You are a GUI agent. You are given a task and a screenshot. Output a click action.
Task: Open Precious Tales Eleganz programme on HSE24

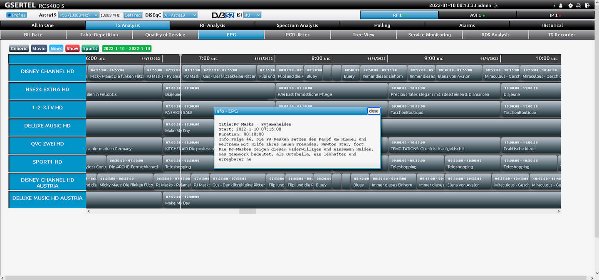444,91
